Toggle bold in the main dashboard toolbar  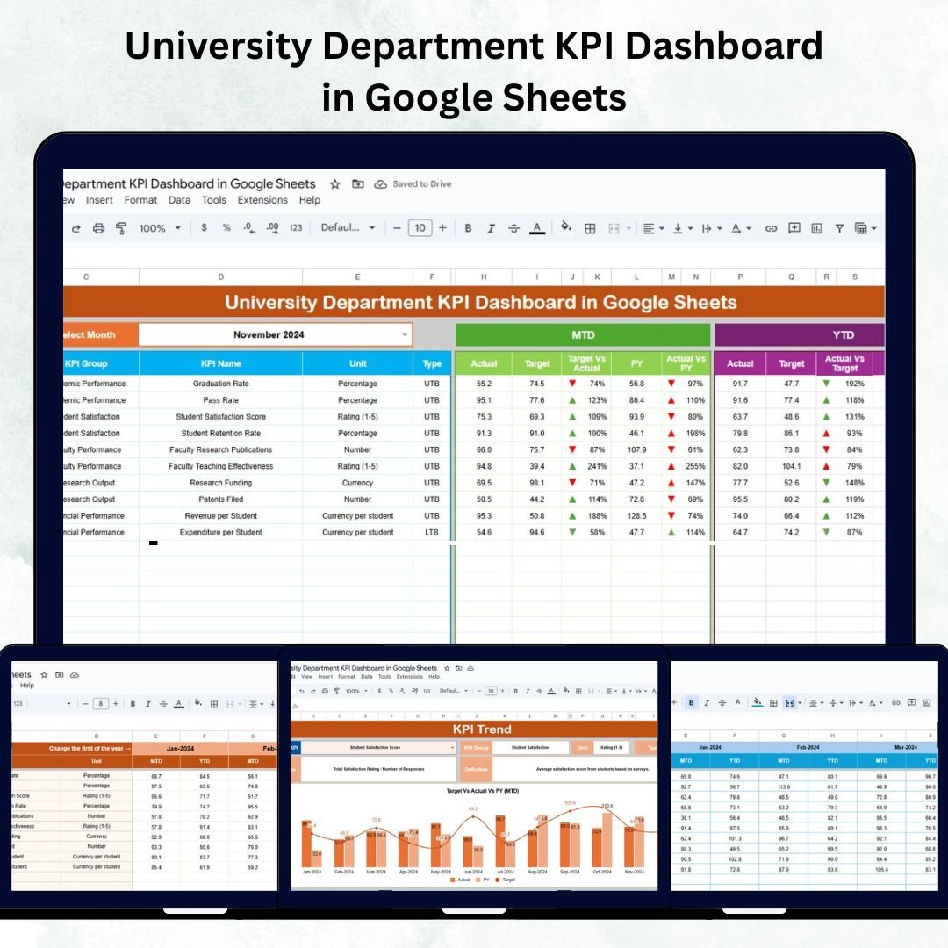click(468, 228)
